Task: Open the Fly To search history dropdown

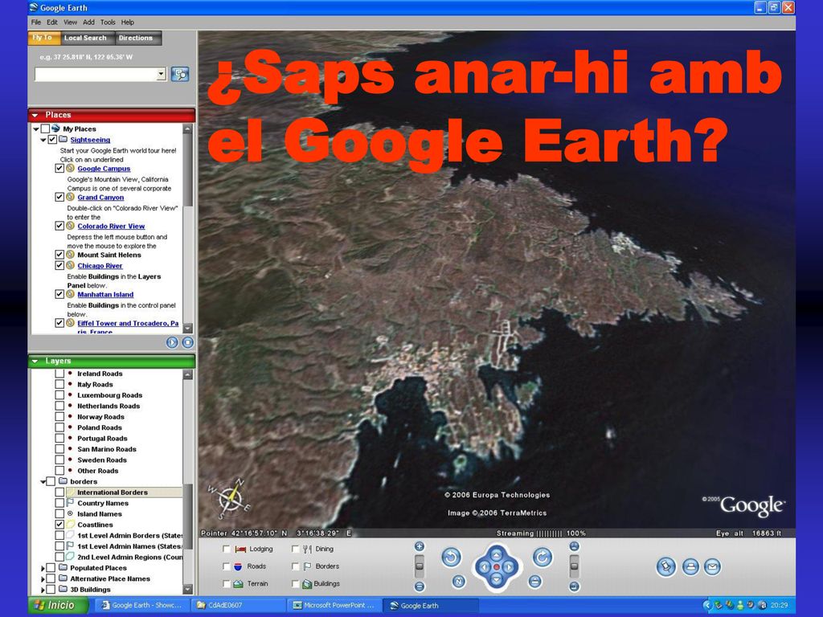Action: [161, 74]
